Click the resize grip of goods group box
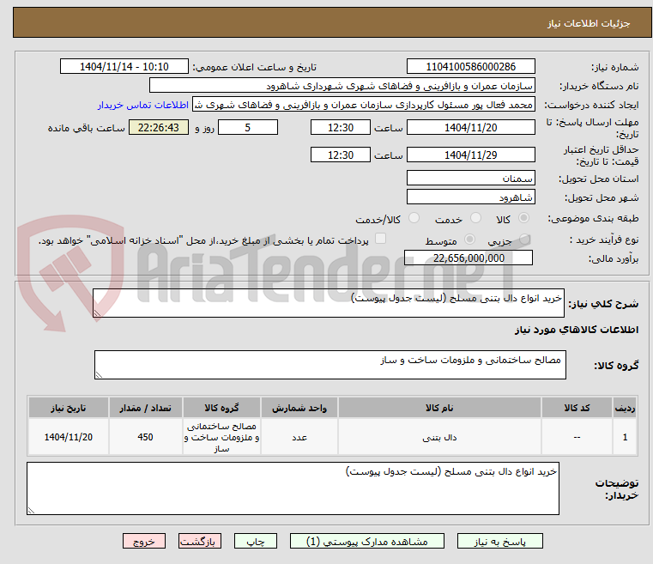653x564 pixels. 99,375
